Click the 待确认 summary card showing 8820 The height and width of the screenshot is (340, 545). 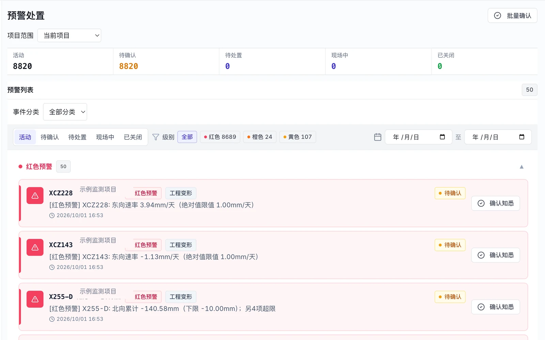click(166, 61)
